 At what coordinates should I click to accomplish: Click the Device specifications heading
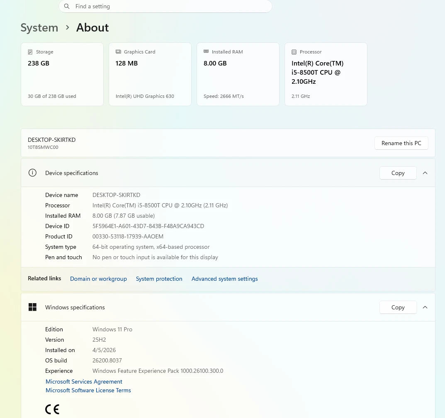tap(71, 173)
